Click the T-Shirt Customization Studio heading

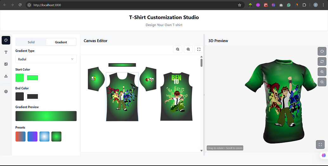164,17
